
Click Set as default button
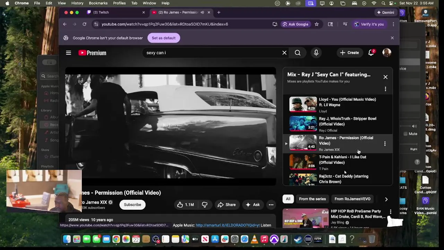pos(164,38)
